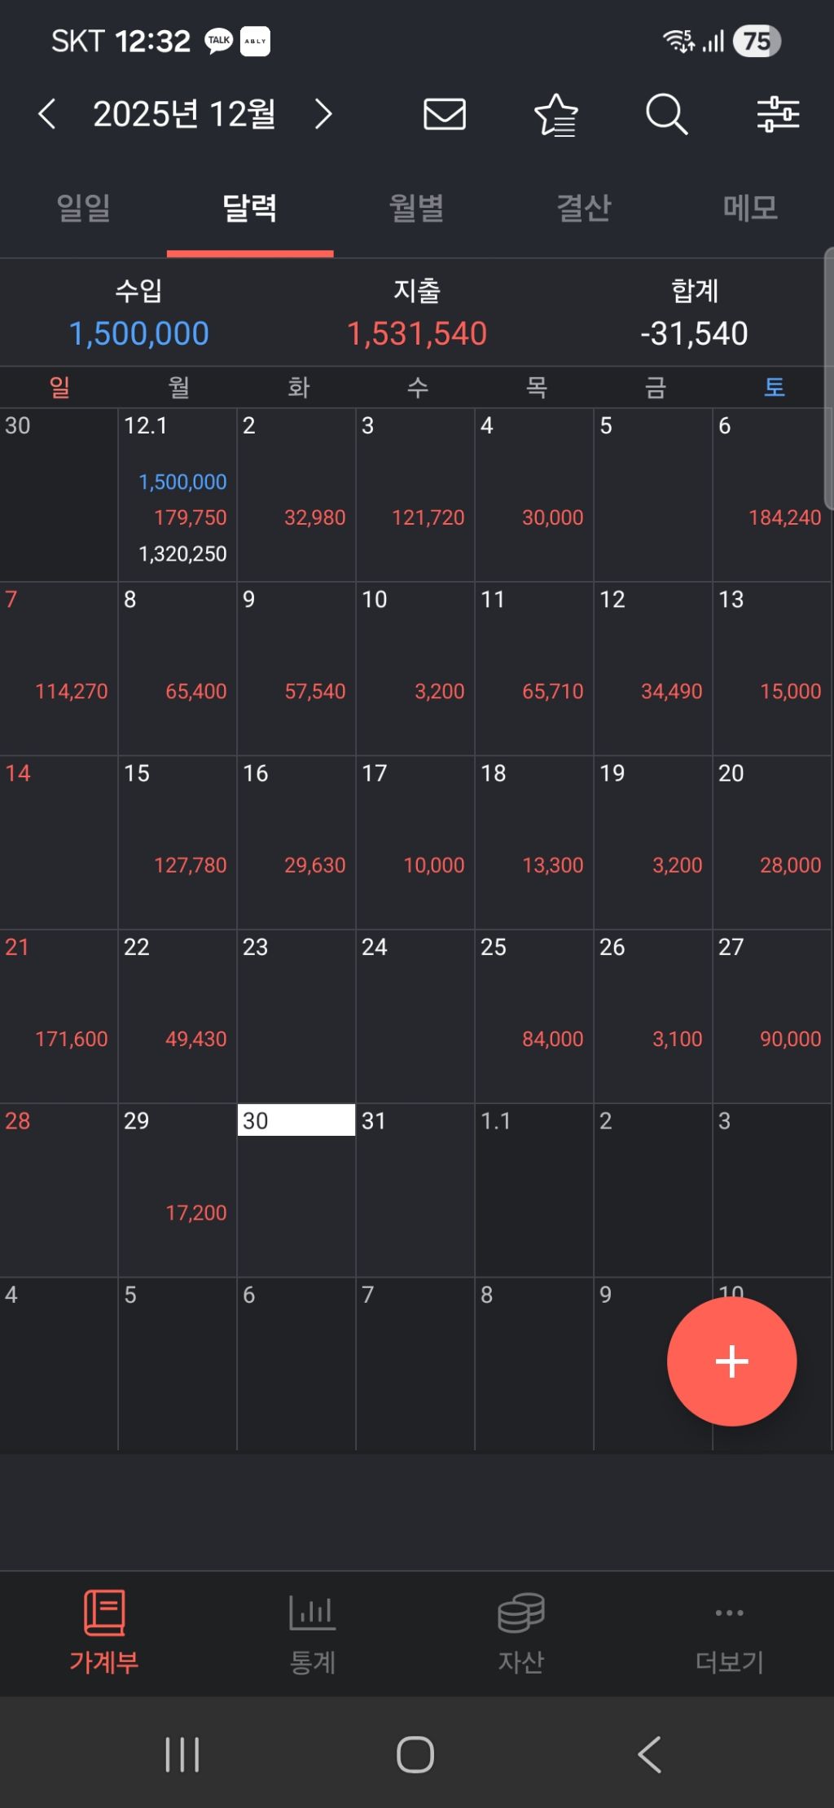This screenshot has height=1808, width=834.
Task: Select highlighted date 30 in calendar
Action: tap(296, 1190)
